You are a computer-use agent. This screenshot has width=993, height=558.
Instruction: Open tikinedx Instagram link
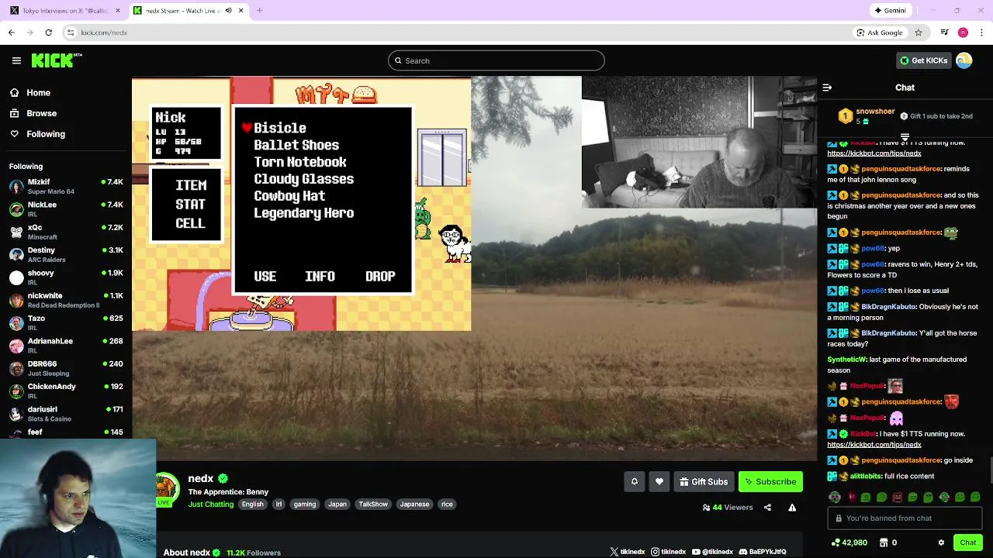tap(668, 552)
